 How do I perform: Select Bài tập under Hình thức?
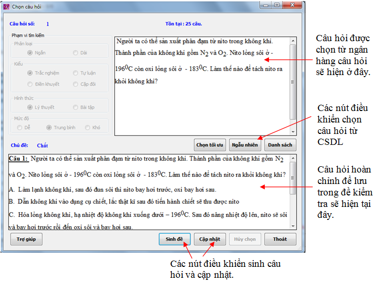(76, 107)
